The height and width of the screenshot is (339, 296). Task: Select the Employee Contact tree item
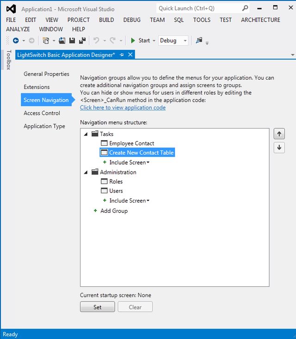[x=131, y=143]
